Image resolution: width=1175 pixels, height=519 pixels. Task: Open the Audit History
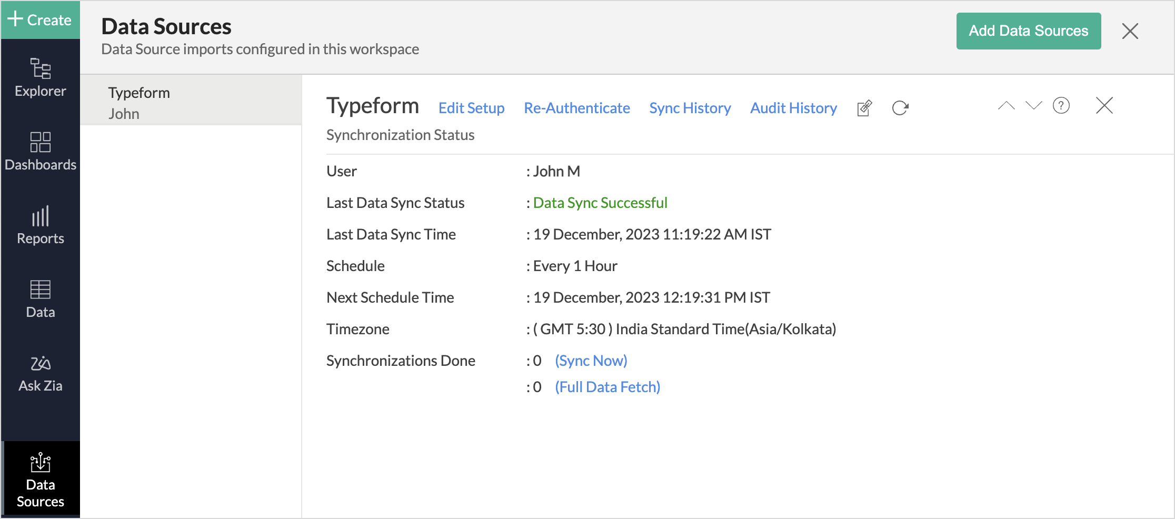(x=793, y=108)
